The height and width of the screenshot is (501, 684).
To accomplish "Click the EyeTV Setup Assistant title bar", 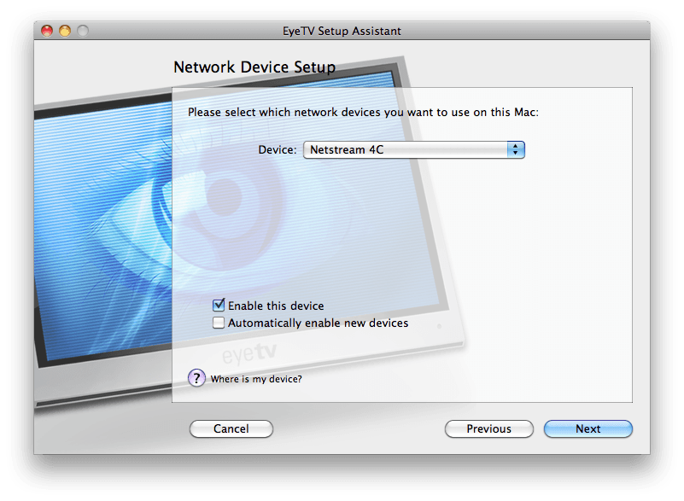I will 342,31.
